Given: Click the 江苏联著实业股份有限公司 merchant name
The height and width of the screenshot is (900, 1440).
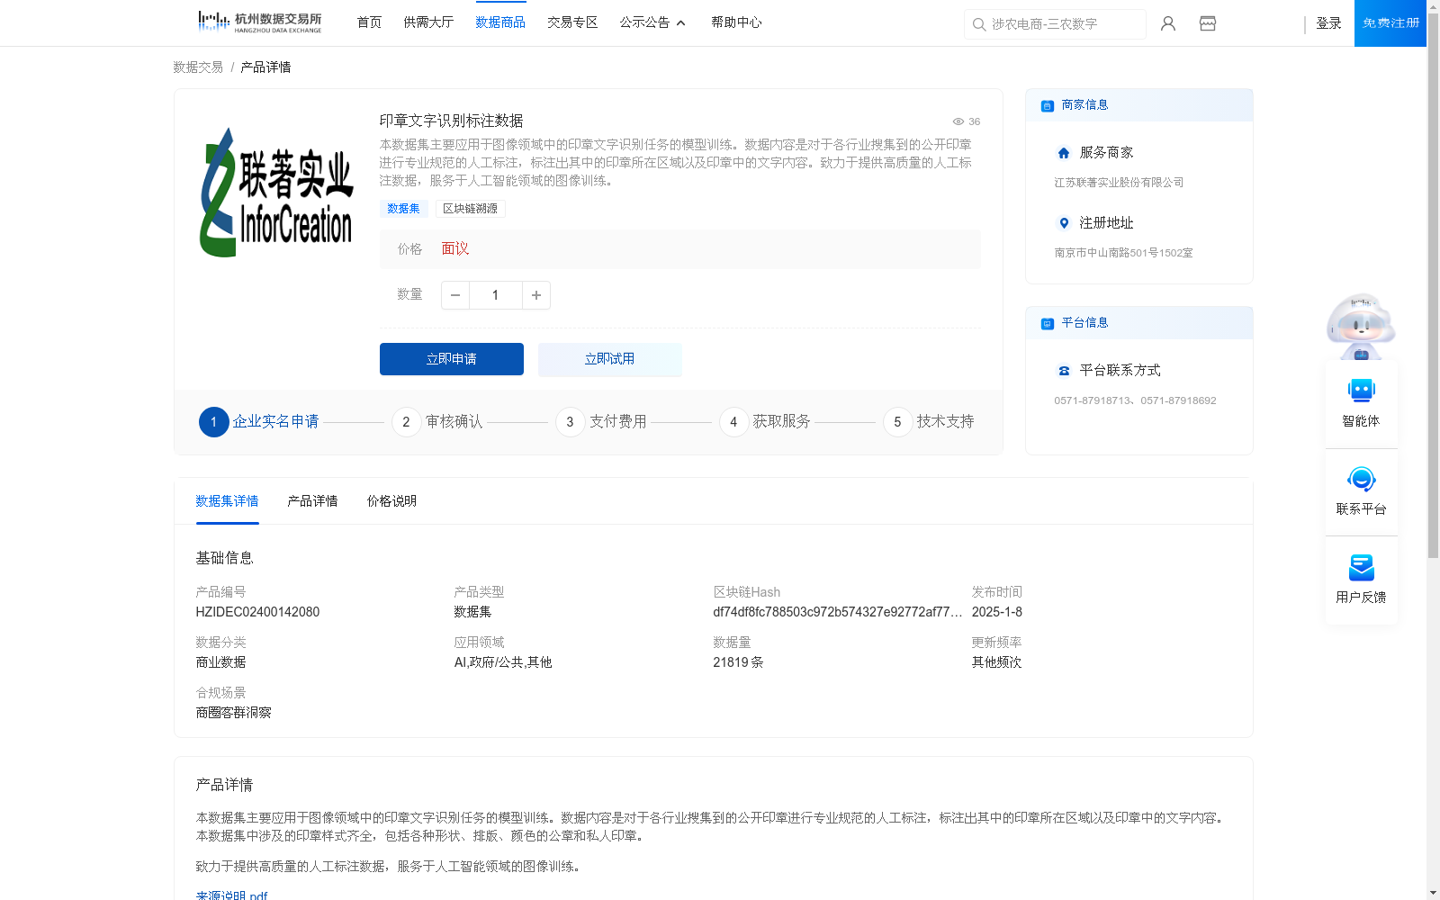Looking at the screenshot, I should tap(1119, 183).
